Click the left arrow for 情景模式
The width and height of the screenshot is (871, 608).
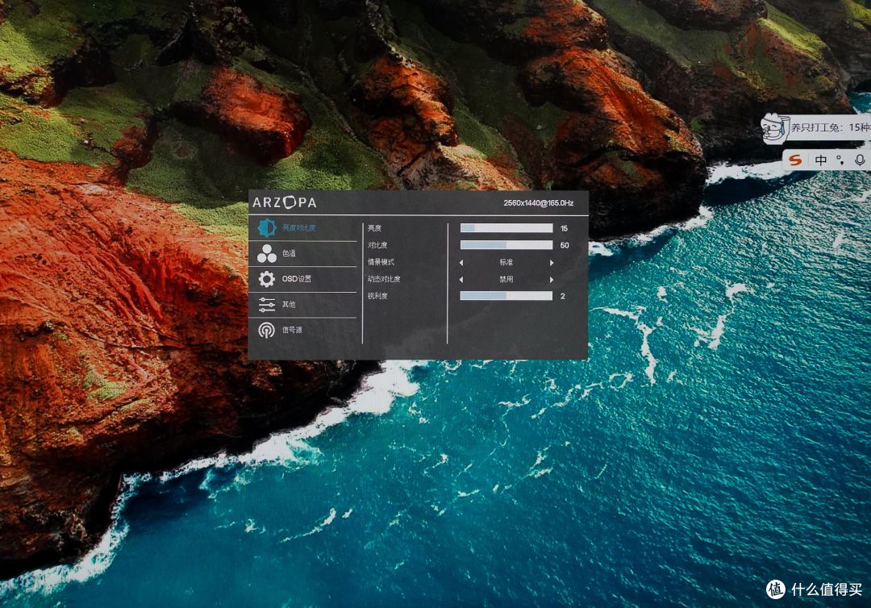point(461,263)
